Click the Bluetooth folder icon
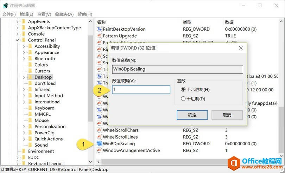The height and width of the screenshot is (173, 285). (30, 59)
